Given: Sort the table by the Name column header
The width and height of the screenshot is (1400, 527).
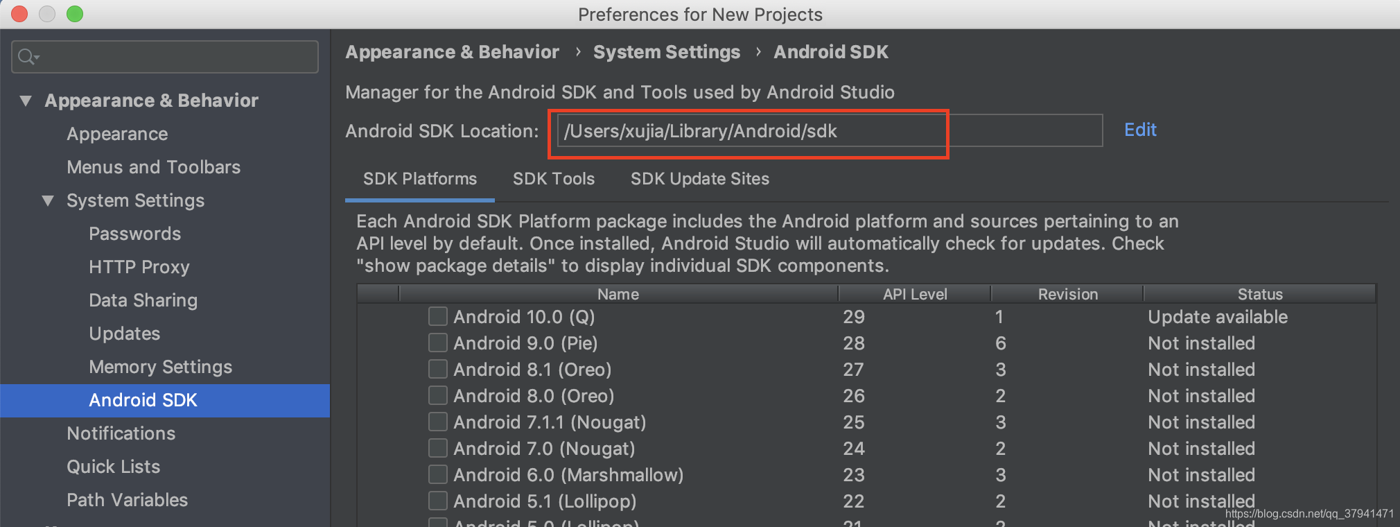Looking at the screenshot, I should coord(618,294).
